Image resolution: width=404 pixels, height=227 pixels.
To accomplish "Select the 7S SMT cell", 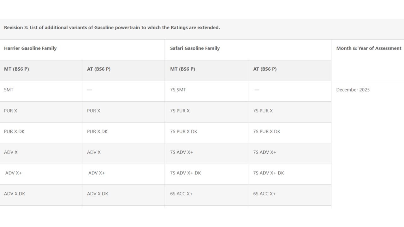I will [178, 90].
